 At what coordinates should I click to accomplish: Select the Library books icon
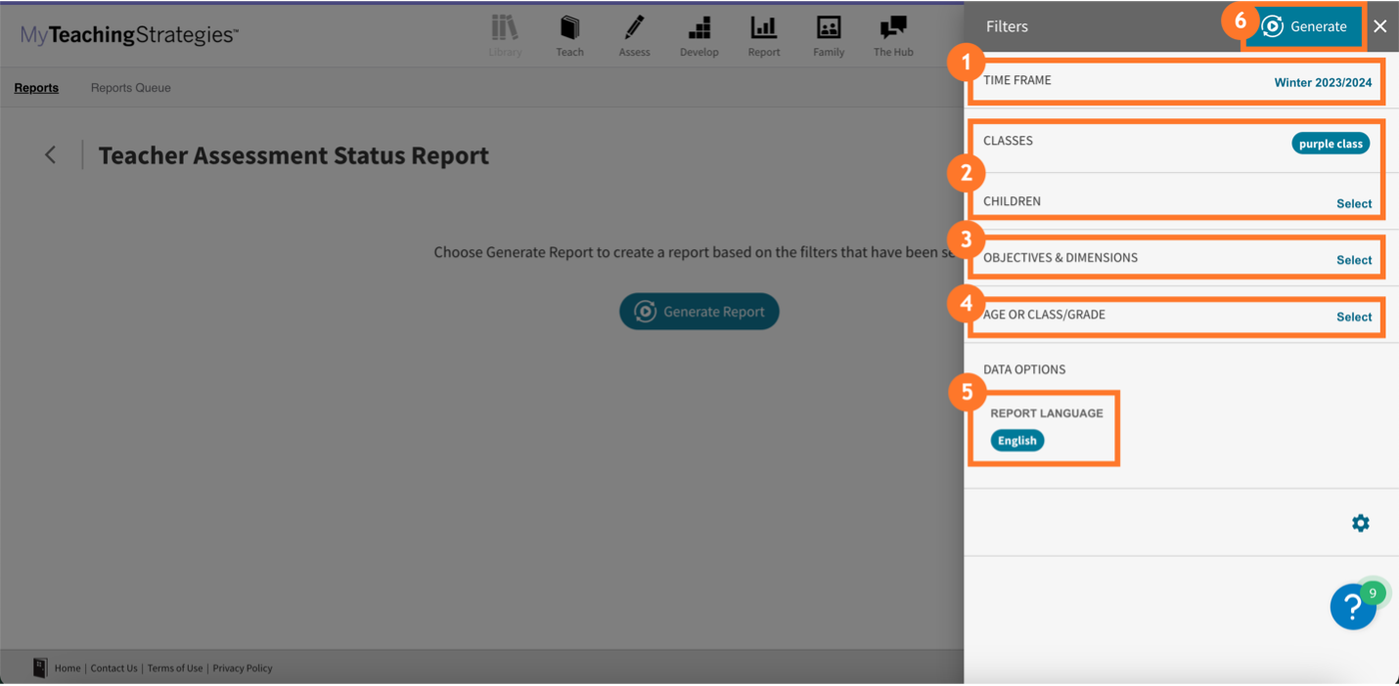click(505, 34)
